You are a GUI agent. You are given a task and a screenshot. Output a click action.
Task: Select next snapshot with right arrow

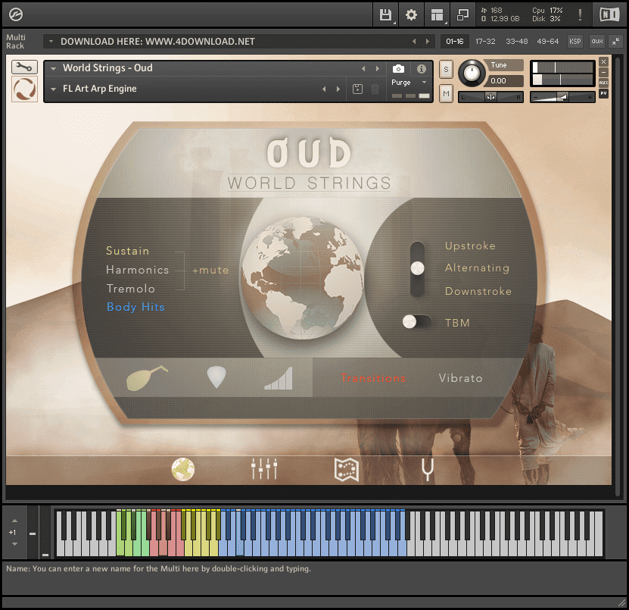(338, 89)
